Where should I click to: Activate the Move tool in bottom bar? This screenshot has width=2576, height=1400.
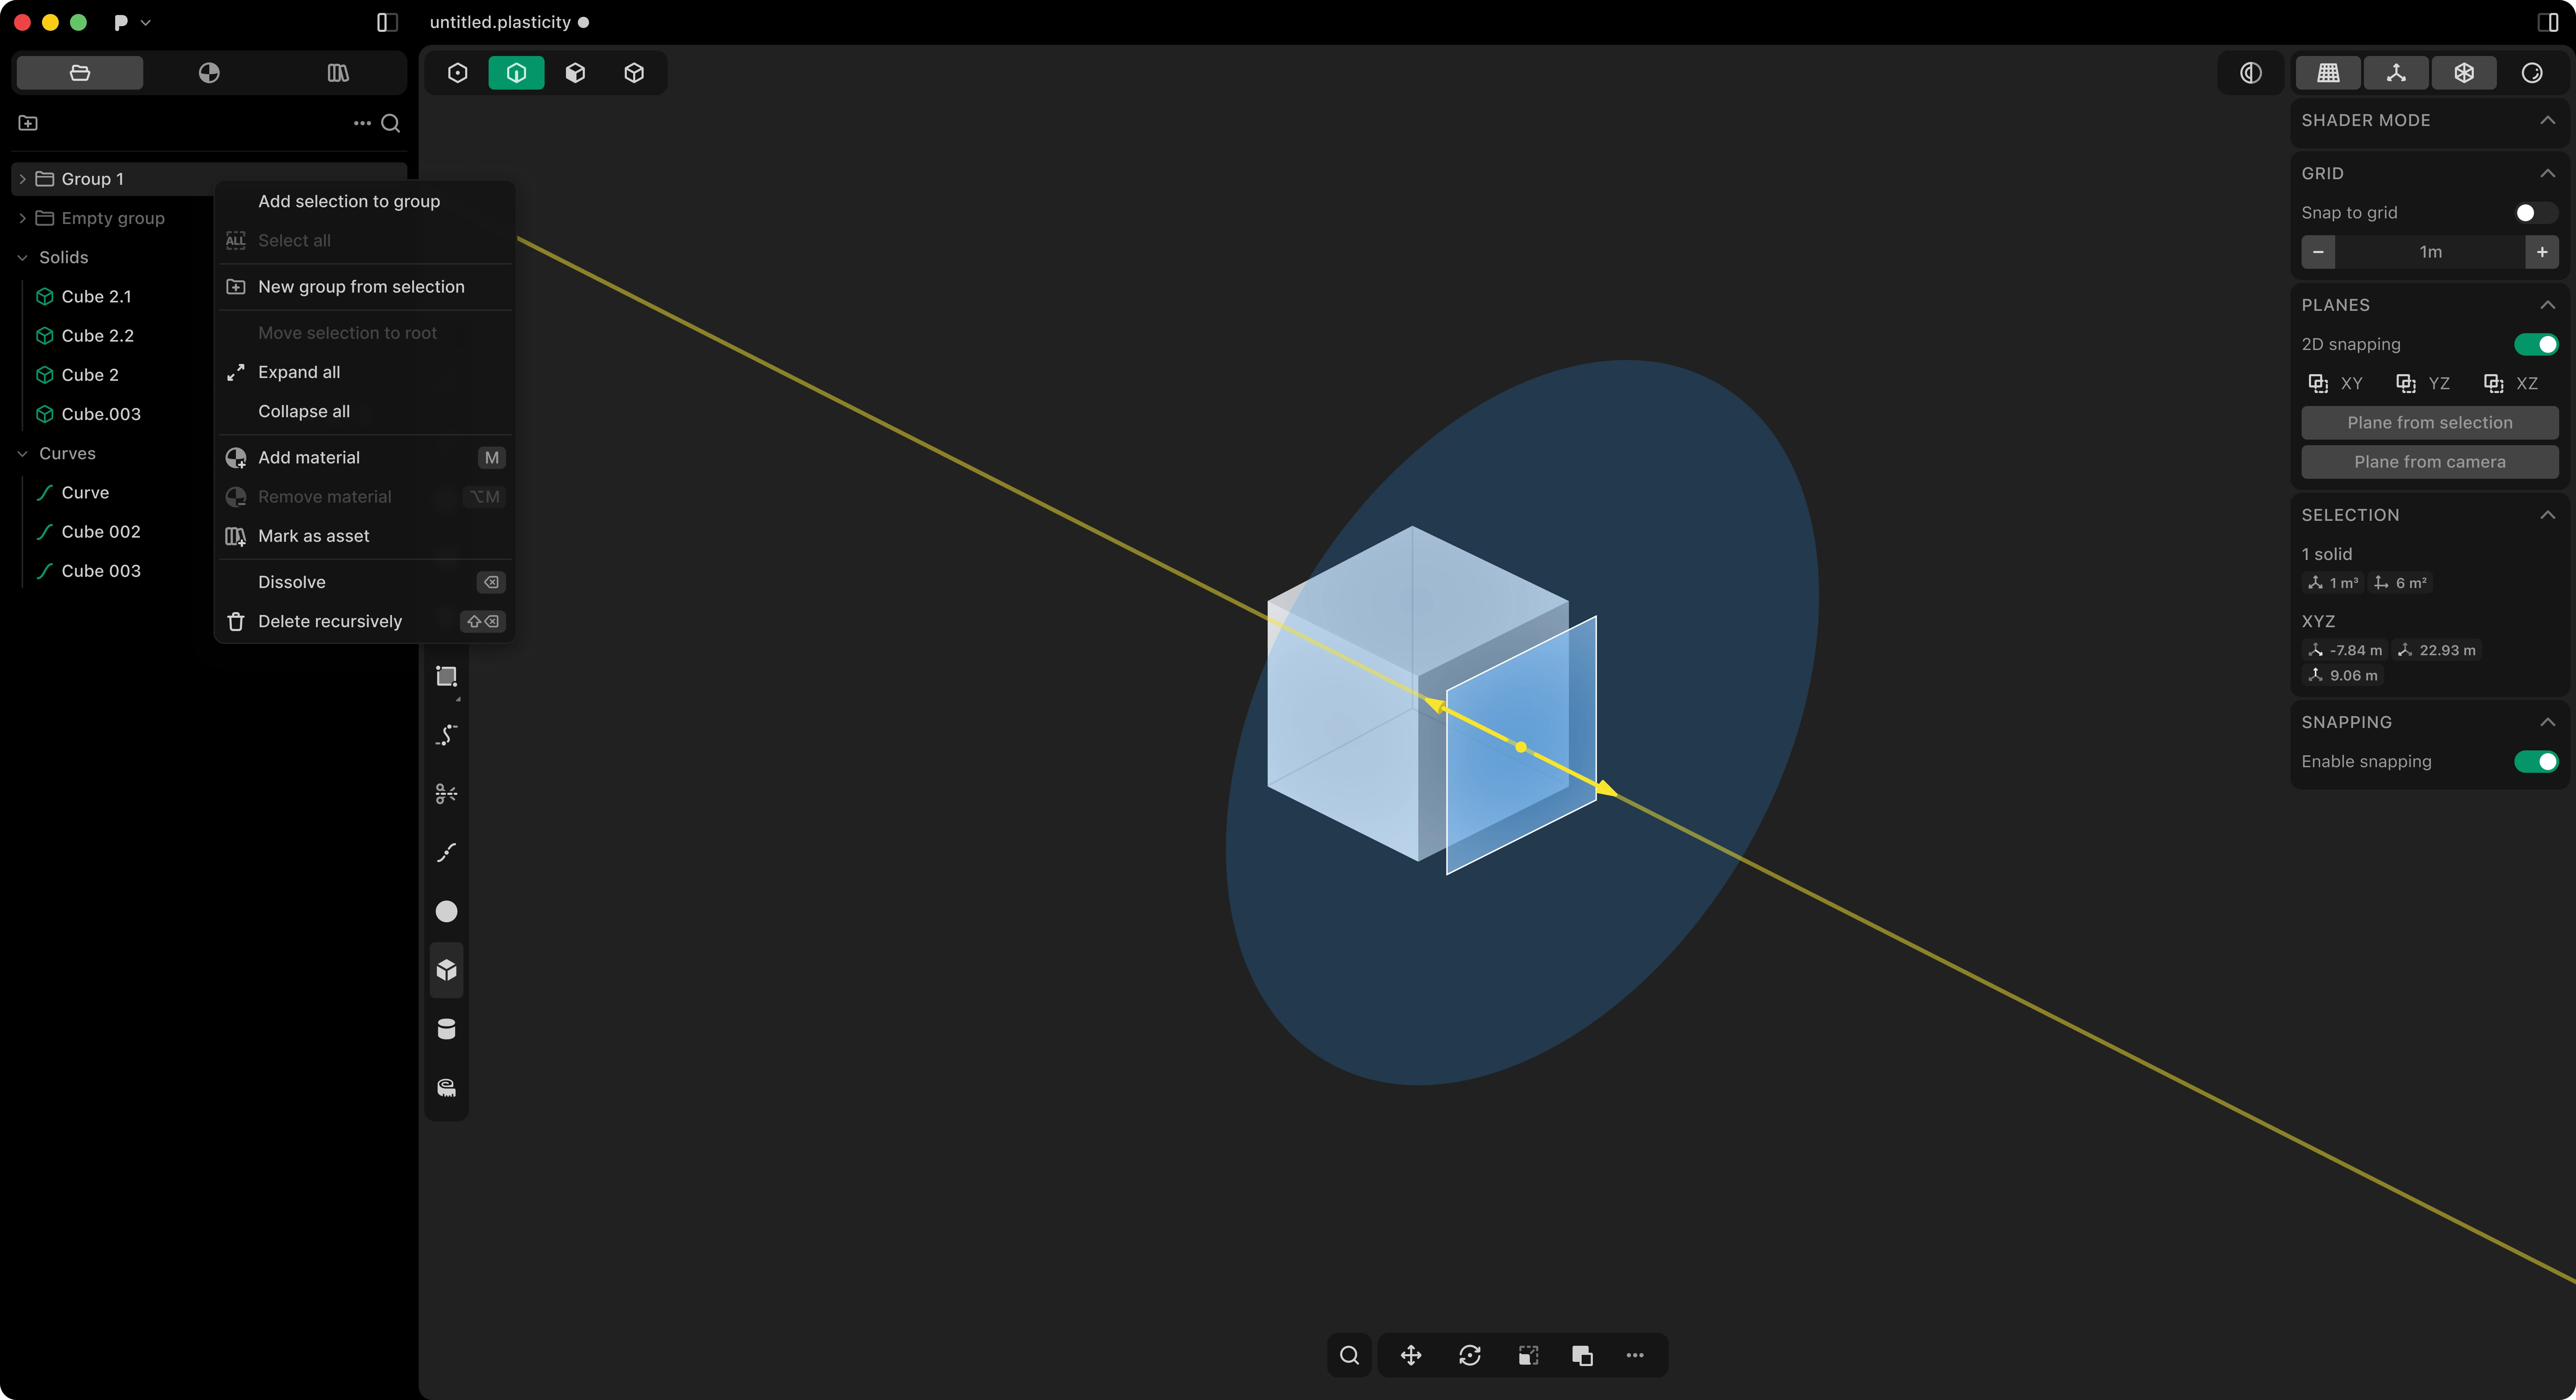click(x=1411, y=1355)
